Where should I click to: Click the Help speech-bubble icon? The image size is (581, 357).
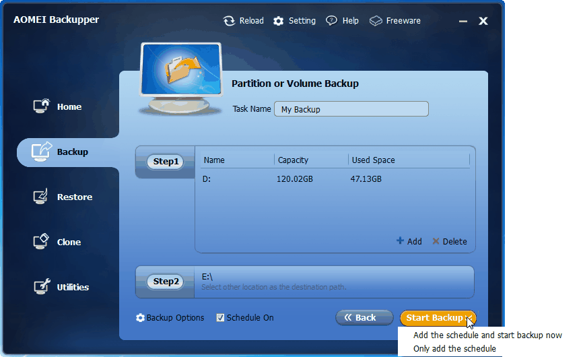point(331,21)
